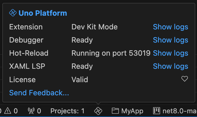Show logs for XAML LSP
197x117 pixels.
click(x=170, y=66)
